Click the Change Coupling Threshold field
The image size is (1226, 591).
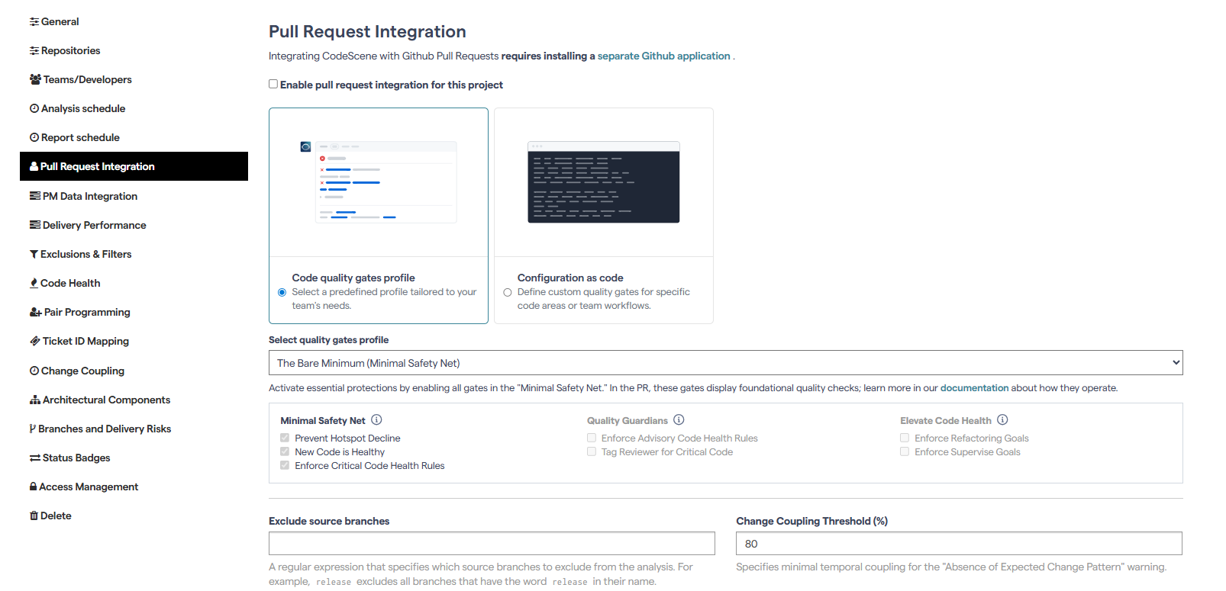(x=959, y=544)
